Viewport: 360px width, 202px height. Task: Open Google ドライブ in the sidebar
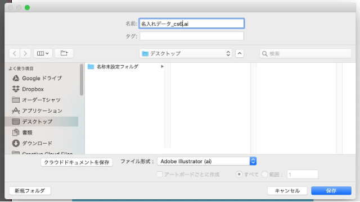pyautogui.click(x=37, y=79)
